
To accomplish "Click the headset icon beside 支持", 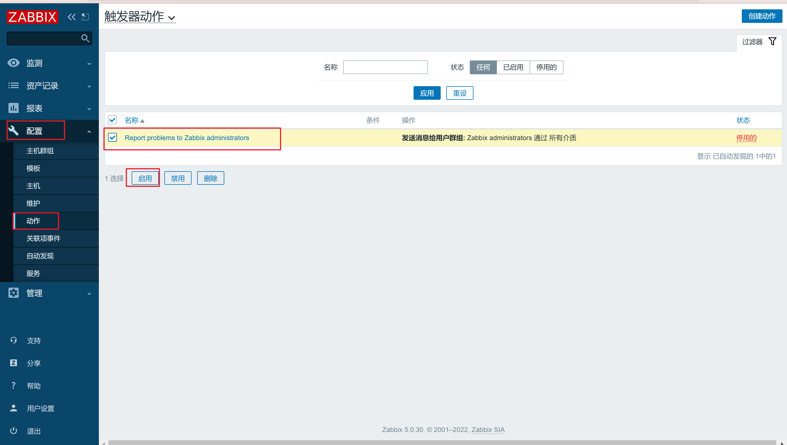I will (14, 340).
